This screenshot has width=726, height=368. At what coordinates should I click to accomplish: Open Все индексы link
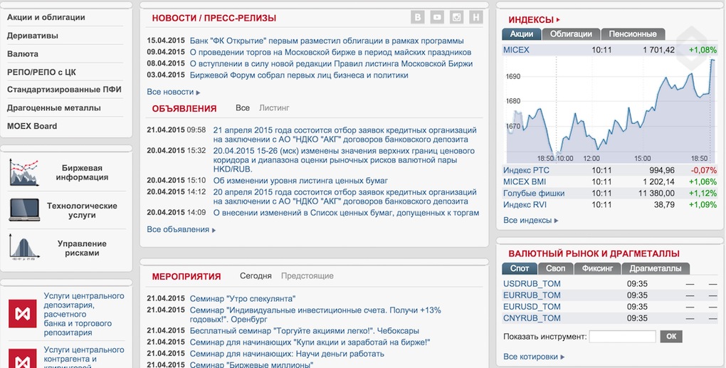click(527, 221)
